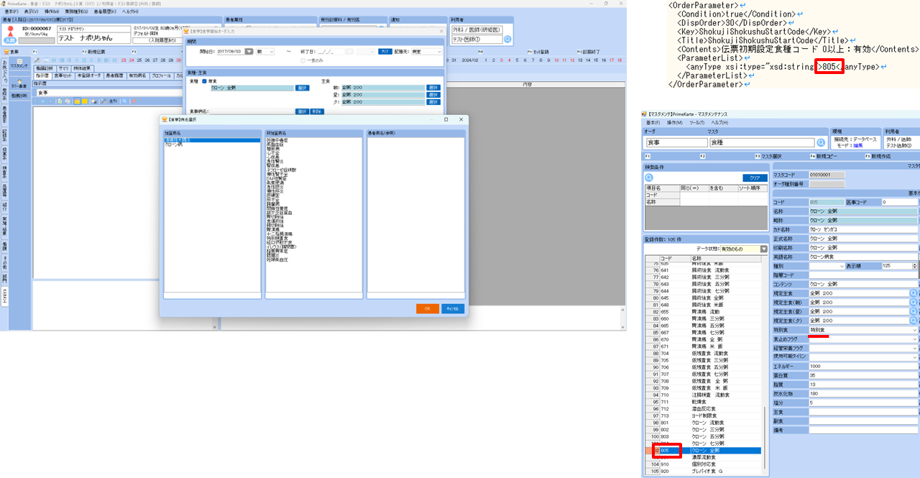The height and width of the screenshot is (478, 920).
Task: Open the 基本(F) menu in PrimeKarte main window
Action: tap(11, 12)
